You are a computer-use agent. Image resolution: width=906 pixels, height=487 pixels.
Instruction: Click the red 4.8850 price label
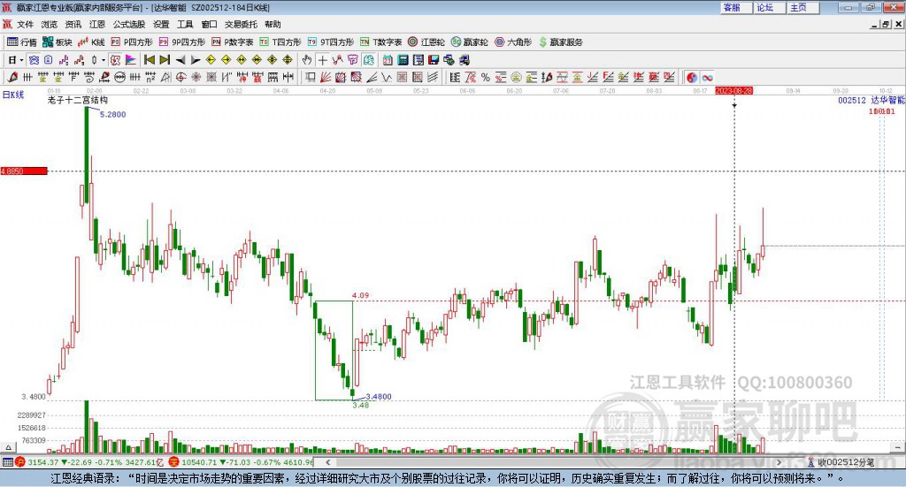click(24, 171)
